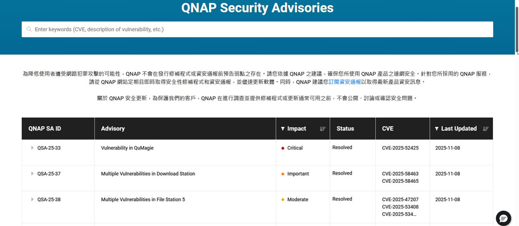
Task: Click the red Critical severity dot
Action: click(283, 148)
